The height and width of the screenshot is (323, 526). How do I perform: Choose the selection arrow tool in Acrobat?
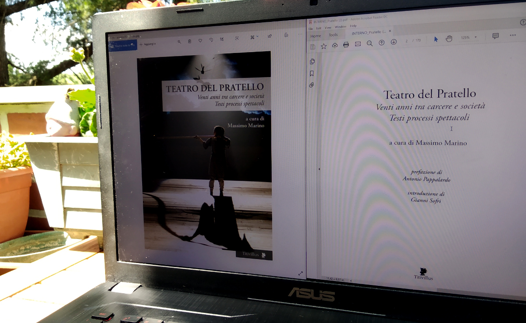[436, 39]
